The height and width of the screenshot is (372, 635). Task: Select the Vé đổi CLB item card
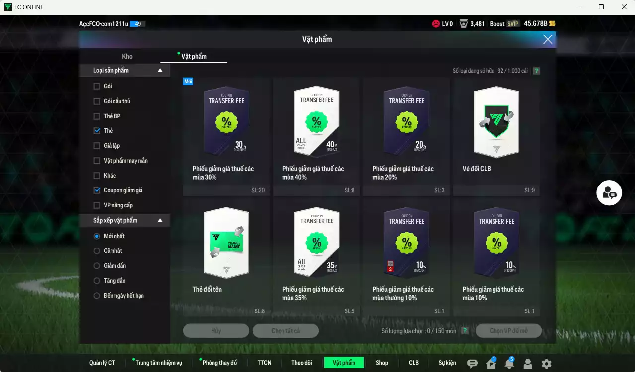coord(496,135)
